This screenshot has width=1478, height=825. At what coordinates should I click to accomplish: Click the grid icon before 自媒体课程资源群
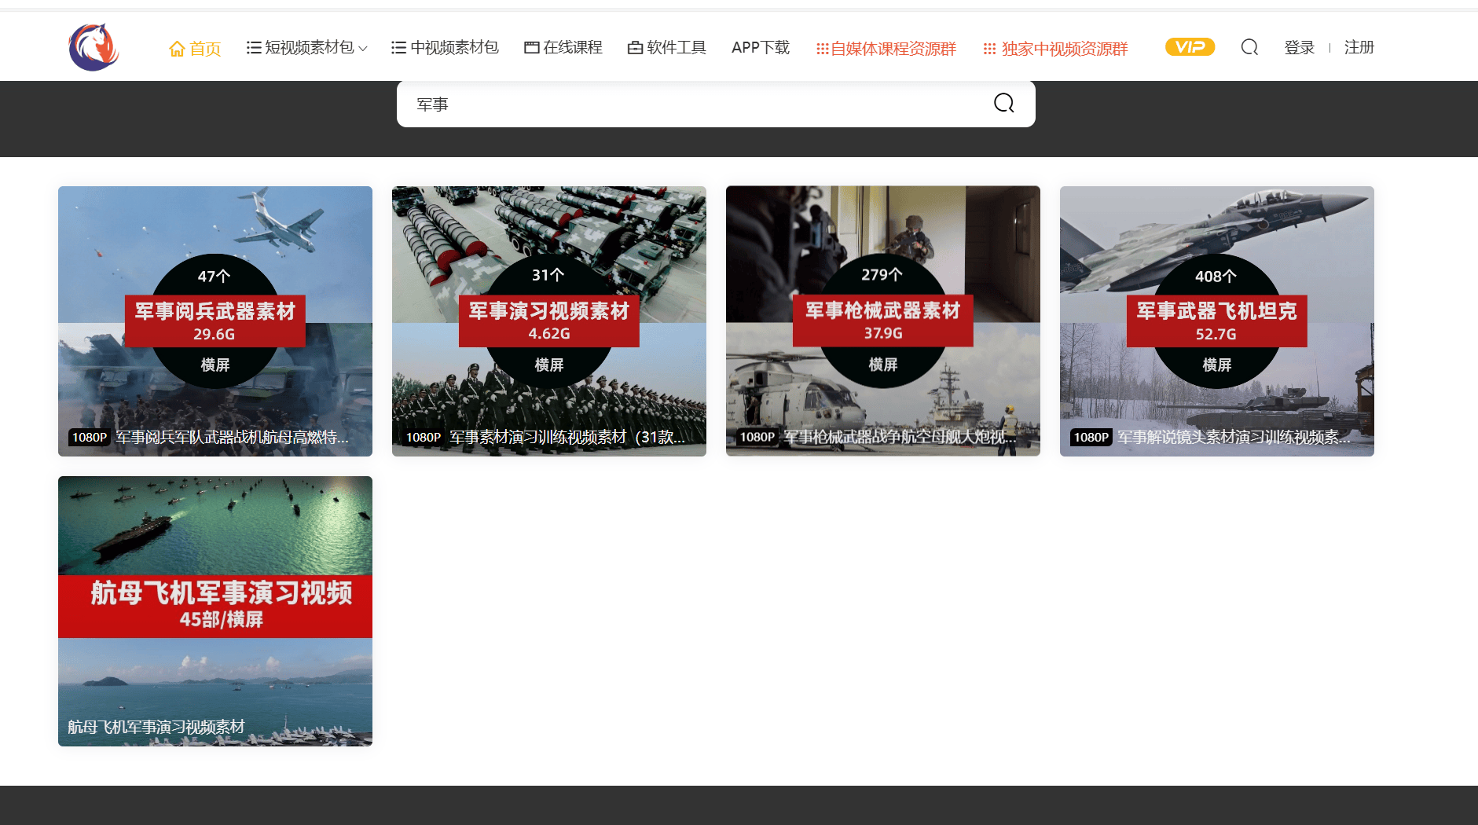pyautogui.click(x=822, y=49)
